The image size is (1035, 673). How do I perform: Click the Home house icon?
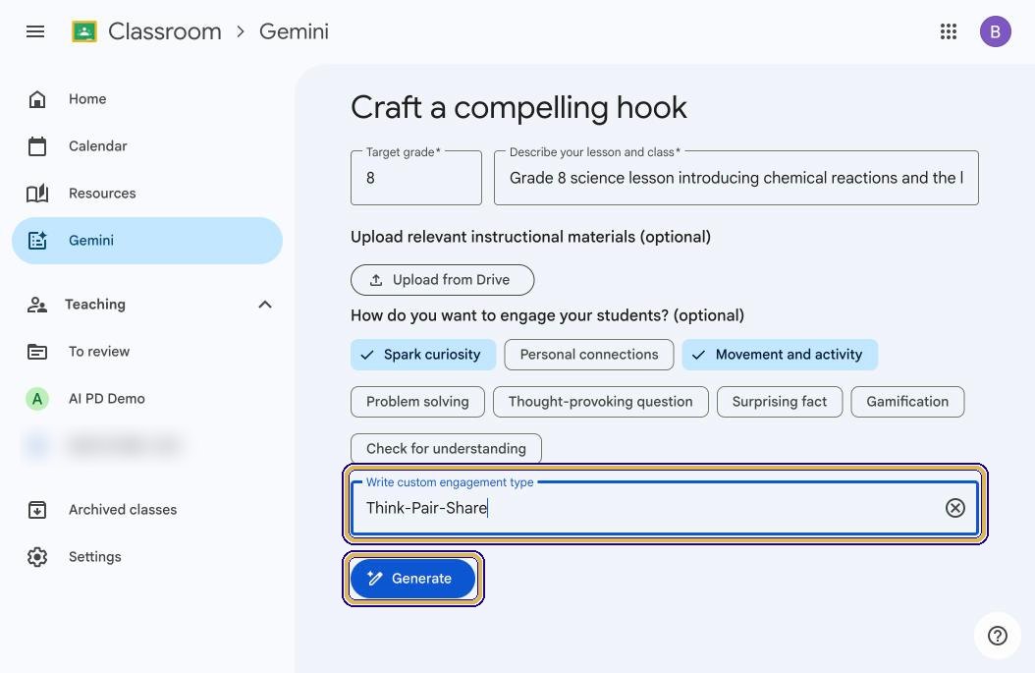click(37, 99)
